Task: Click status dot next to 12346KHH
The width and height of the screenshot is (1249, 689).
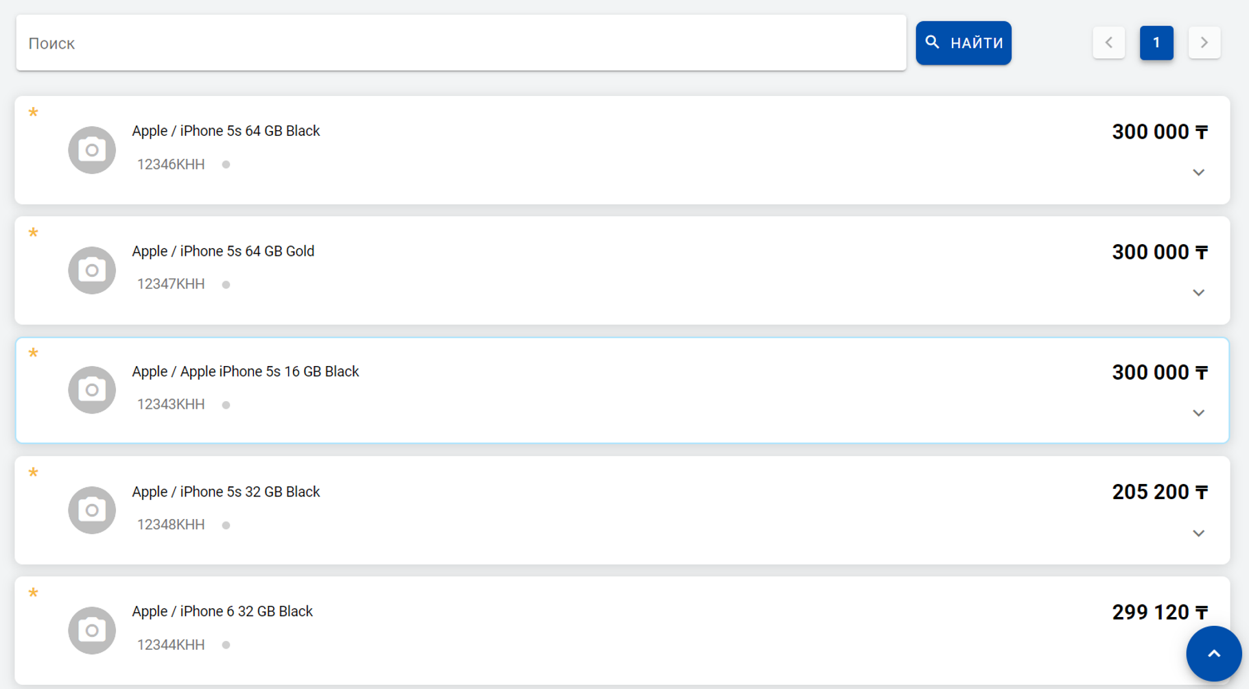Action: coord(226,165)
